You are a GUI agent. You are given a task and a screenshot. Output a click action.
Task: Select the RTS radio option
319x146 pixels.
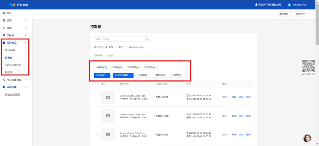[117, 47]
